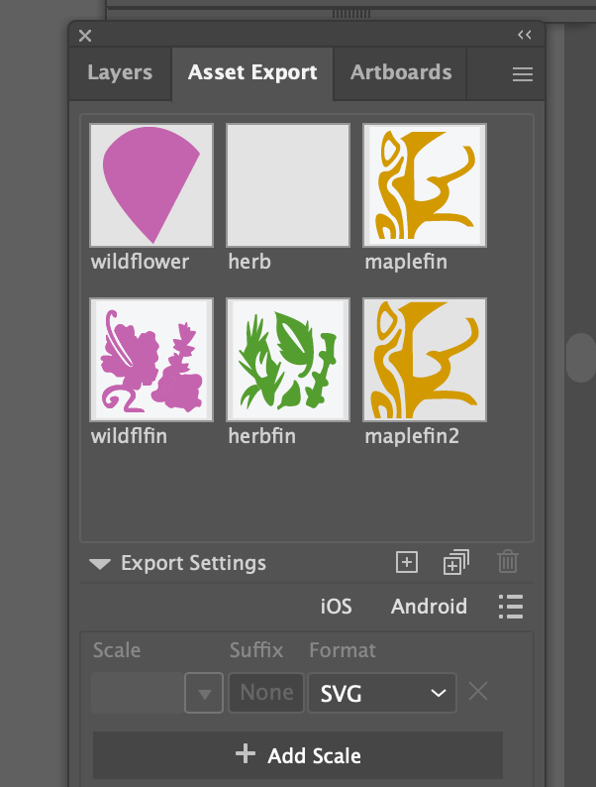
Task: Click the herb asset name label
Action: (x=249, y=262)
